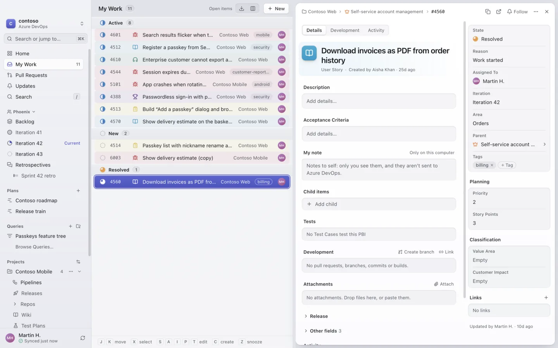Image resolution: width=558 pixels, height=348 pixels.
Task: Switch to the Activity tab
Action: coord(376,30)
